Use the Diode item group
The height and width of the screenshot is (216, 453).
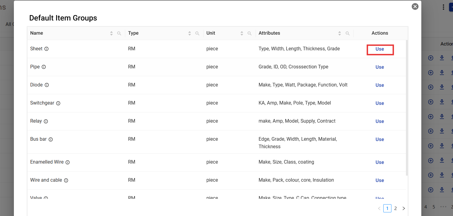point(380,85)
